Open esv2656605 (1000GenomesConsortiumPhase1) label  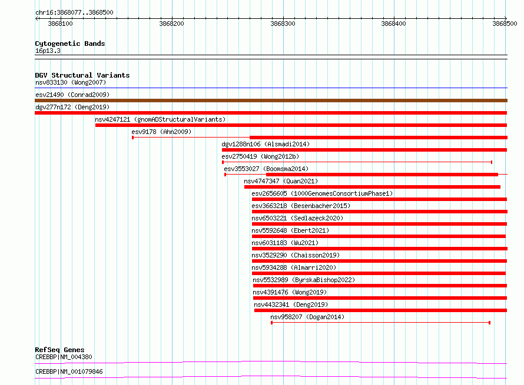tap(322, 193)
